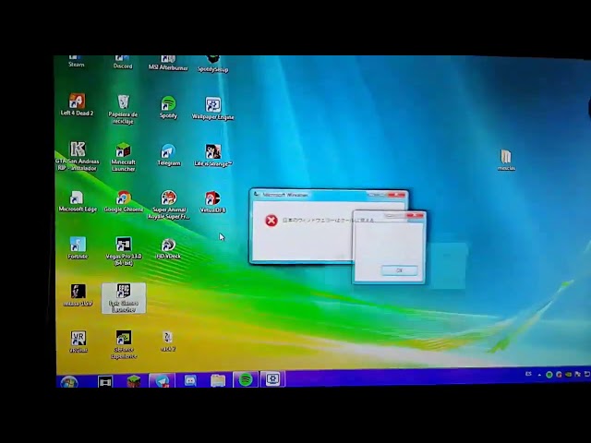591x443 pixels.
Task: Open the file explorer folder taskbar button
Action: pos(218,380)
